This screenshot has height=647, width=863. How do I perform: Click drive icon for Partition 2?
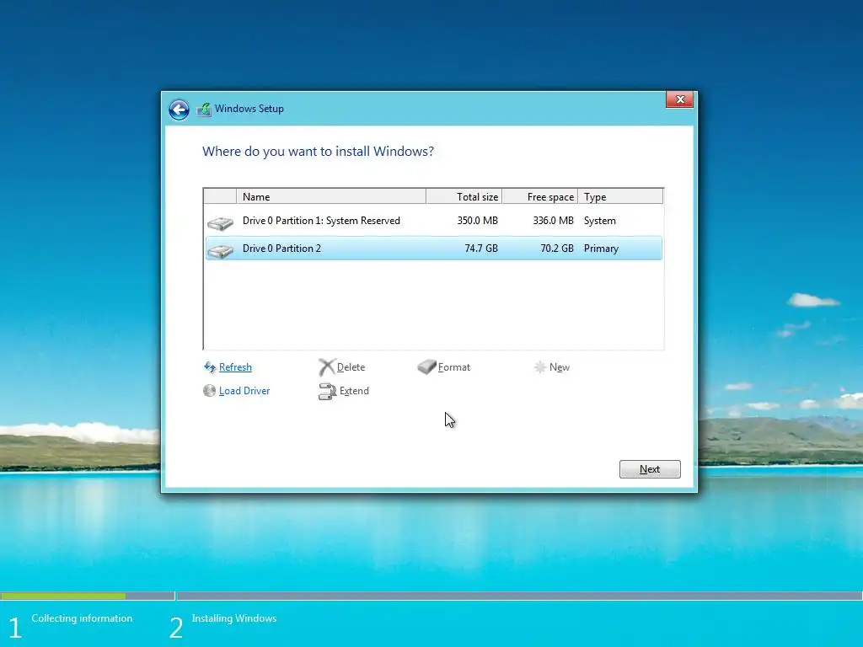tap(220, 251)
